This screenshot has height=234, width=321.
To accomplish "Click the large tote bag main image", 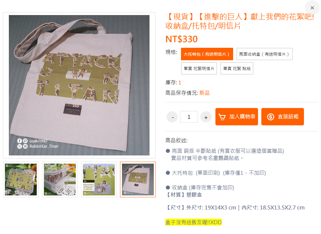I will tap(79, 85).
